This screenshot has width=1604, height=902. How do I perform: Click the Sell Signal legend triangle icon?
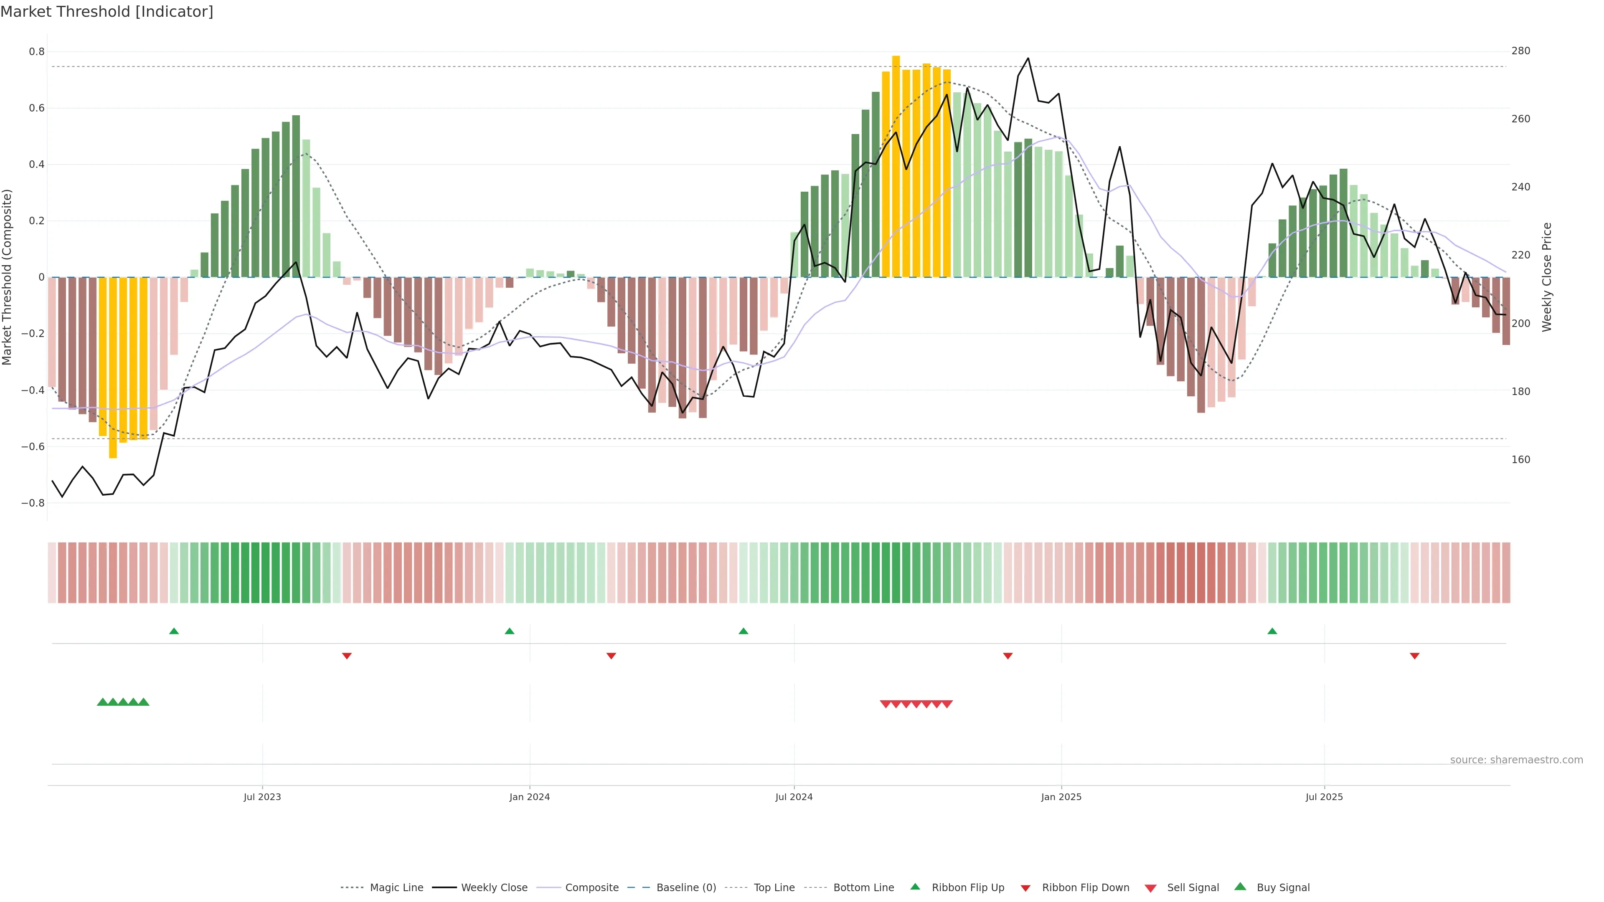[x=1150, y=888]
